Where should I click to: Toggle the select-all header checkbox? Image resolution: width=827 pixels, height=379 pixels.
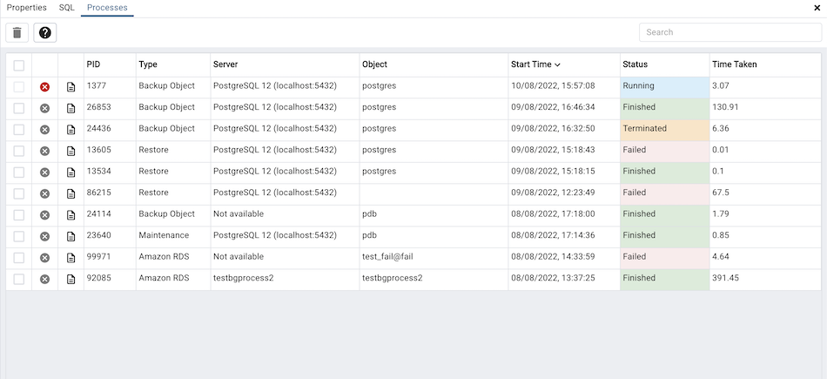(x=19, y=65)
